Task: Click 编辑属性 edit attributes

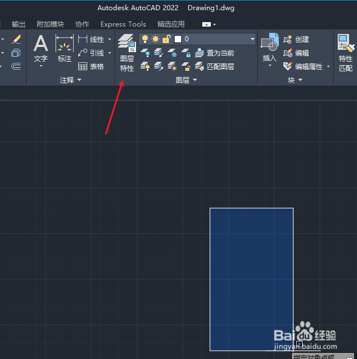Action: 303,66
